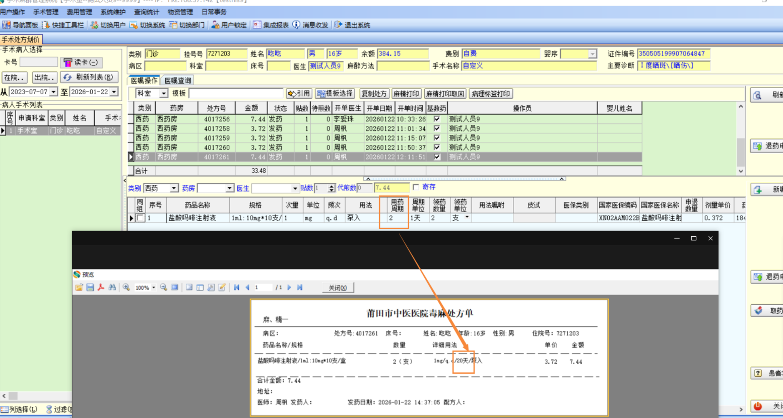Open the start date dropdown 2023-07-07
The image size is (783, 418).
tap(53, 92)
